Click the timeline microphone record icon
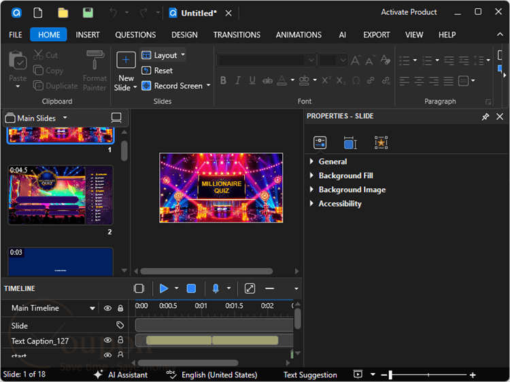Viewport: 510px width, 382px height. tap(216, 288)
